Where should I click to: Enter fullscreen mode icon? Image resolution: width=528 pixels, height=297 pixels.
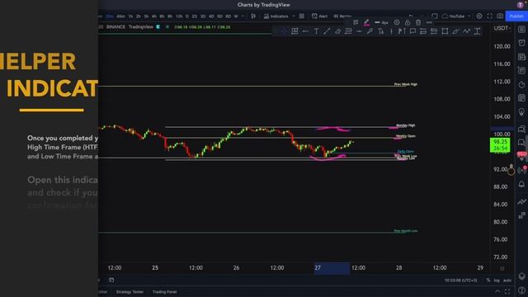(489, 16)
